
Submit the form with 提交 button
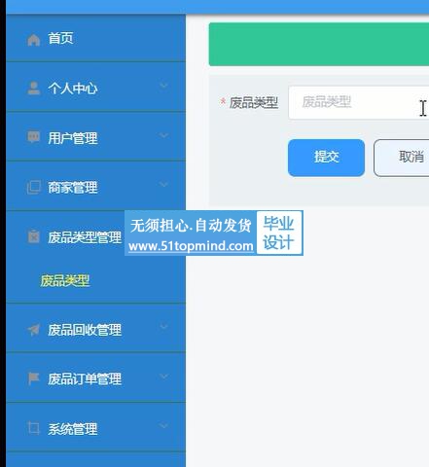point(326,158)
